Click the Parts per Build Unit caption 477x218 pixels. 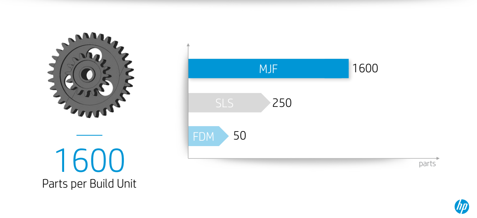(89, 184)
